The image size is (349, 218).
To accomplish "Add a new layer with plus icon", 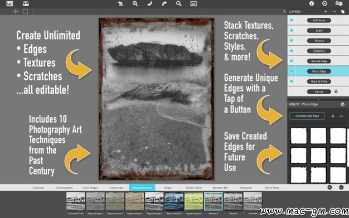I will pyautogui.click(x=326, y=12).
